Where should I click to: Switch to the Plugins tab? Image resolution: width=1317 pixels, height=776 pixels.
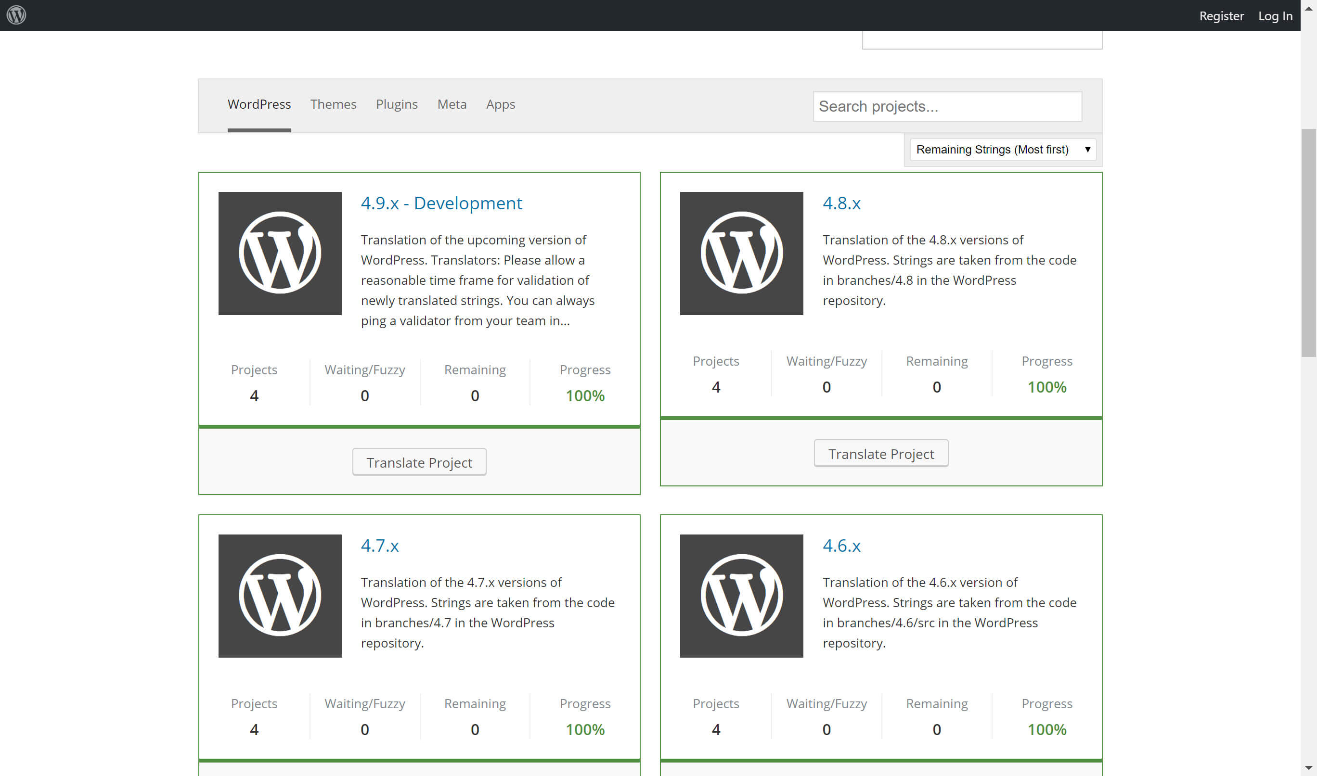pos(397,104)
